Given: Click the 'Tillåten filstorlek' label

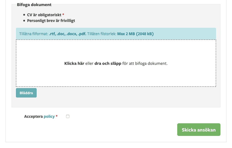Looking at the screenshot, I should tap(102, 34).
